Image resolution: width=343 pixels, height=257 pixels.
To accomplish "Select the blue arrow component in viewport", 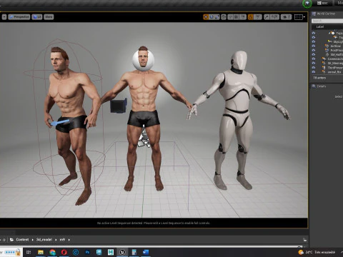I will [x=60, y=123].
